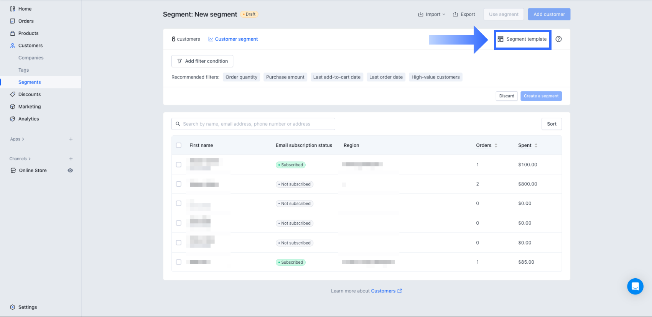Open Discounts in the sidebar menu
Image resolution: width=652 pixels, height=317 pixels.
click(x=29, y=94)
